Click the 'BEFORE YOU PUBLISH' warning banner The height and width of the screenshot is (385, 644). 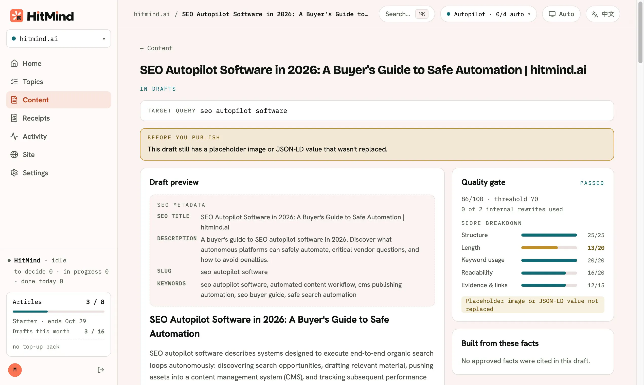(377, 144)
